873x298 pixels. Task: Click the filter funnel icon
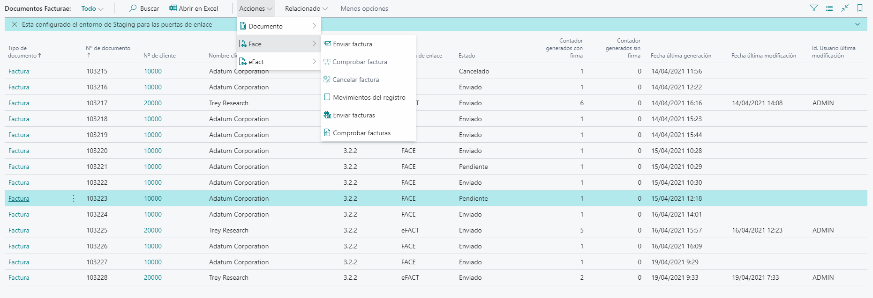[814, 8]
